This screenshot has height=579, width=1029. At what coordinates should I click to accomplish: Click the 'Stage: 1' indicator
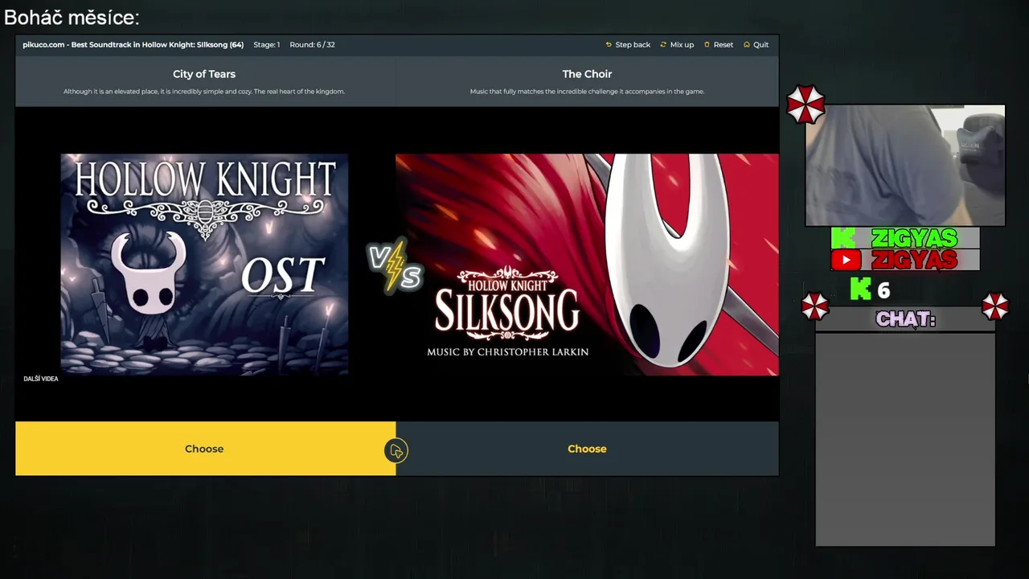click(267, 45)
